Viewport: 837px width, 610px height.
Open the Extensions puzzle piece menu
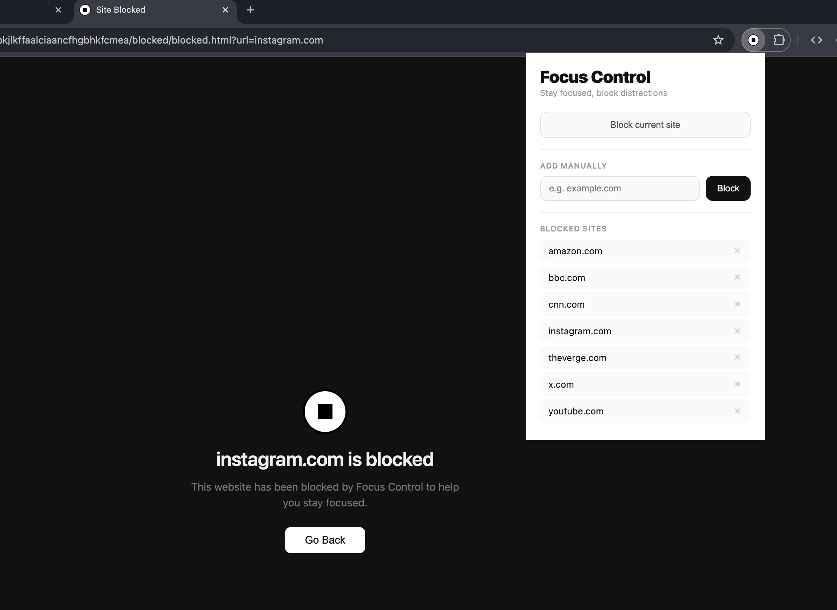coord(779,40)
